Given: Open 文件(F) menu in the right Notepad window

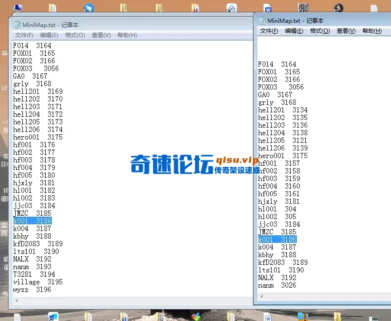Looking at the screenshot, I should [x=269, y=31].
